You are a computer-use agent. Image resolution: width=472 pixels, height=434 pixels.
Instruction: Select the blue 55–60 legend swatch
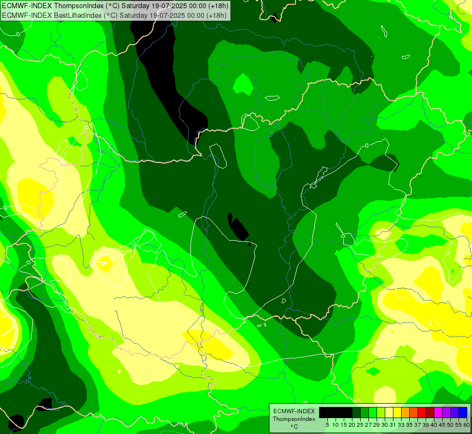pyautogui.click(x=463, y=413)
